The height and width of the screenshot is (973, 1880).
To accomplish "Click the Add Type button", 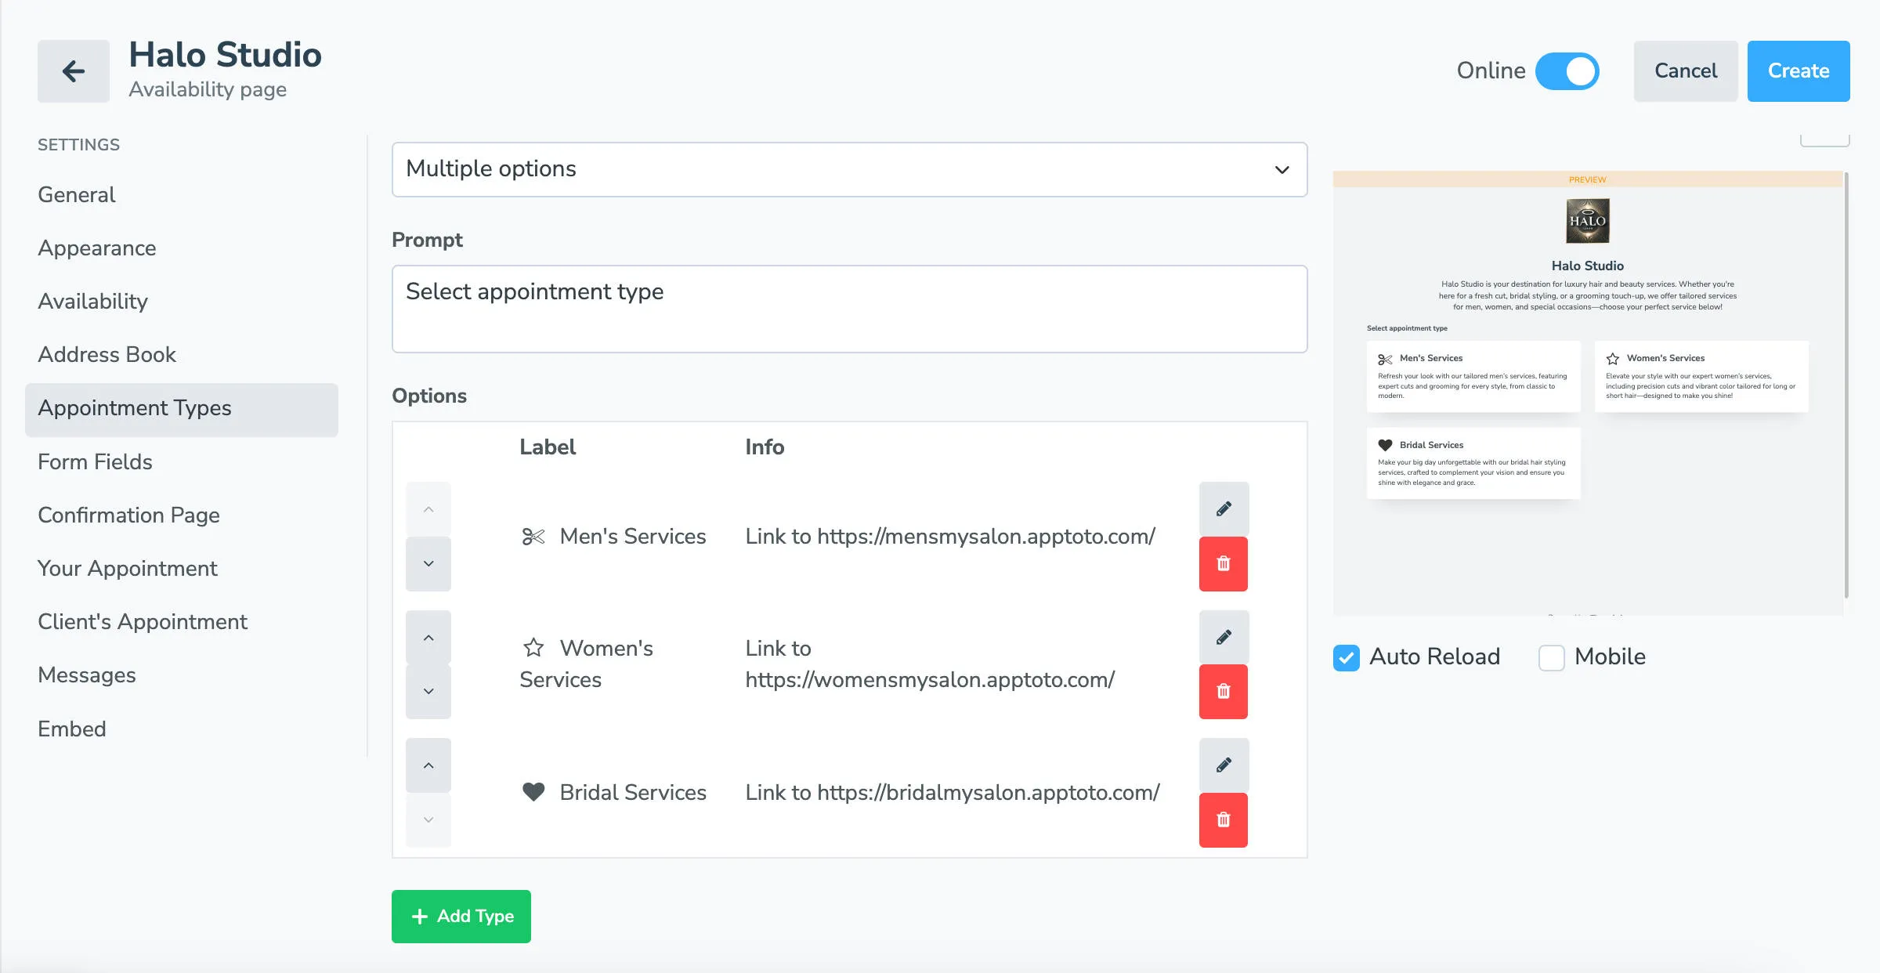I will pyautogui.click(x=461, y=916).
